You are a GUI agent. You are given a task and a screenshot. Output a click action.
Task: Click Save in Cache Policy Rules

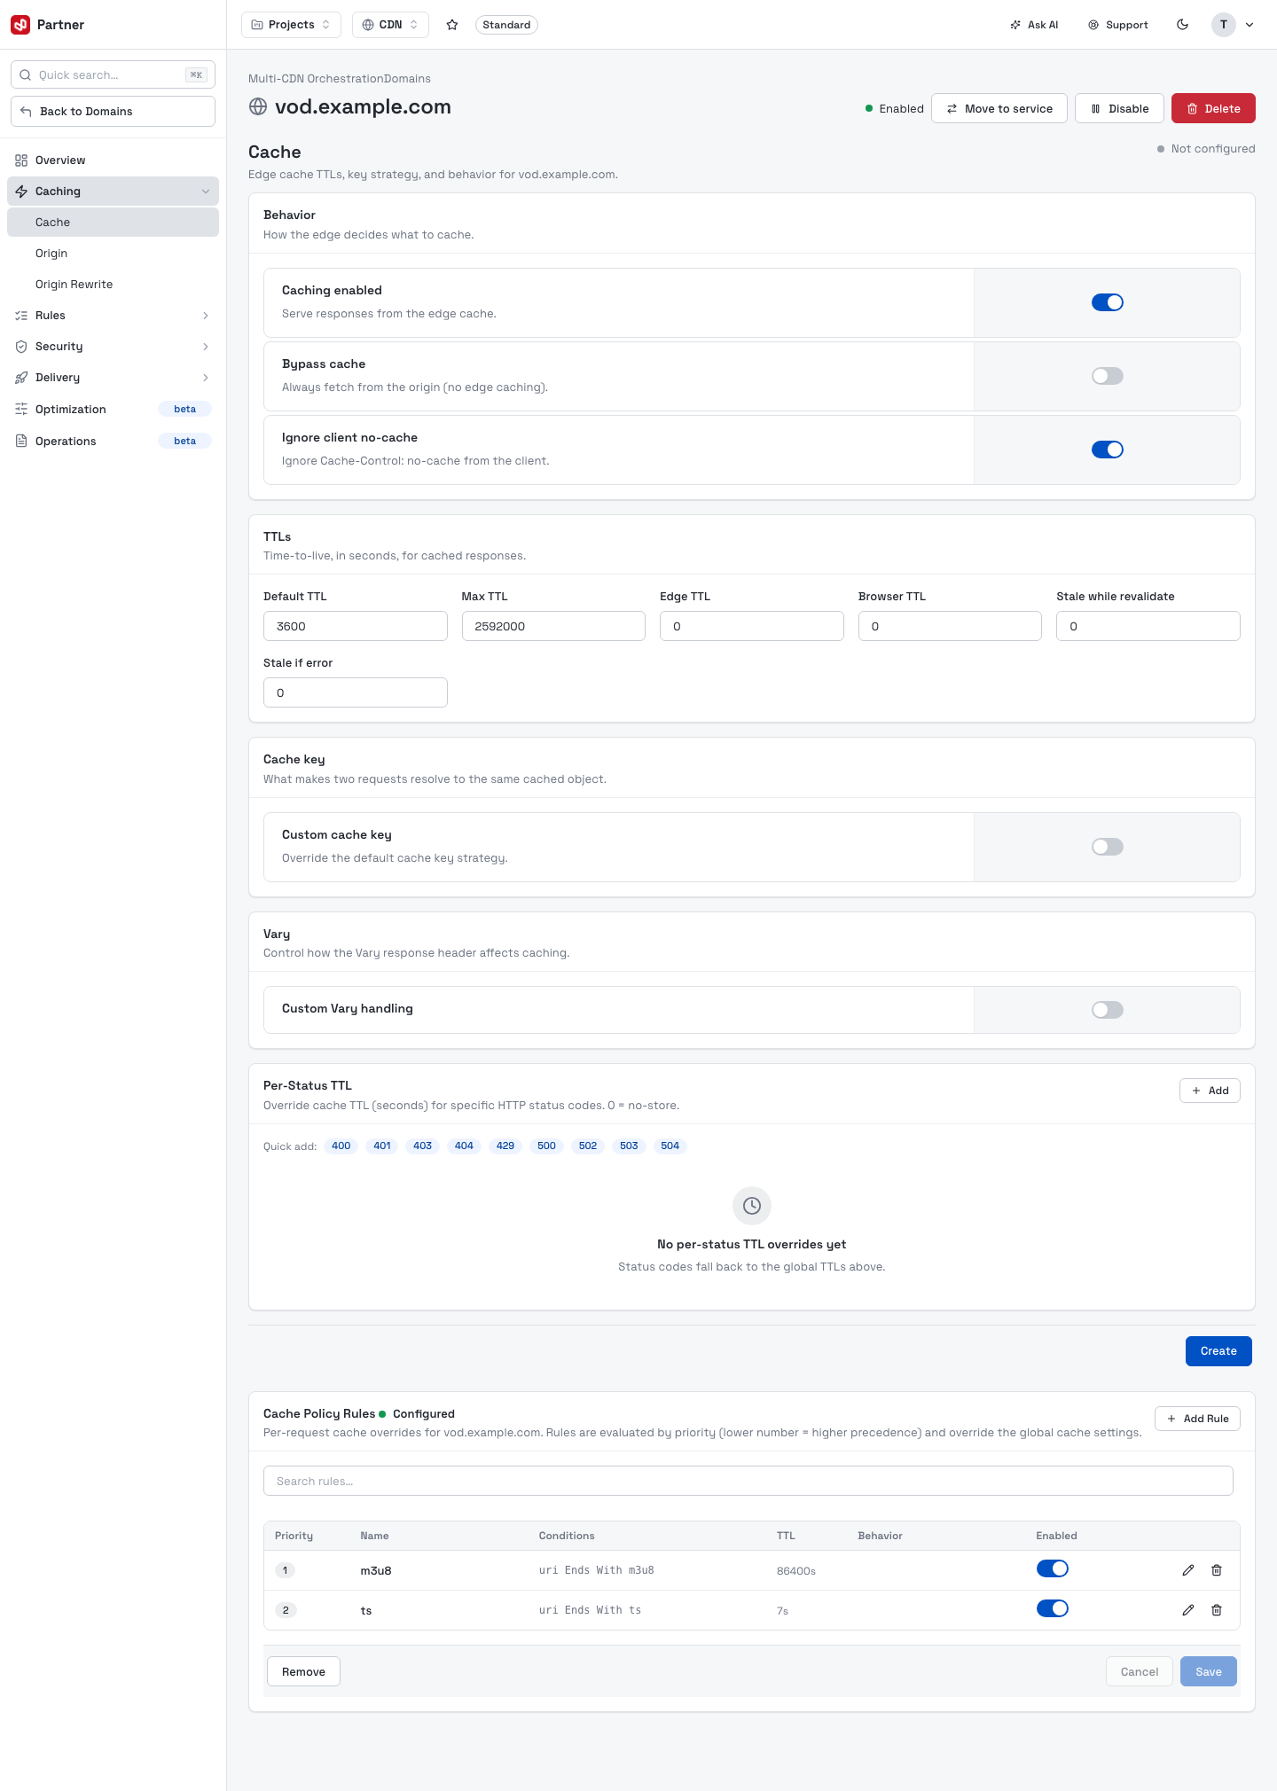(1209, 1671)
